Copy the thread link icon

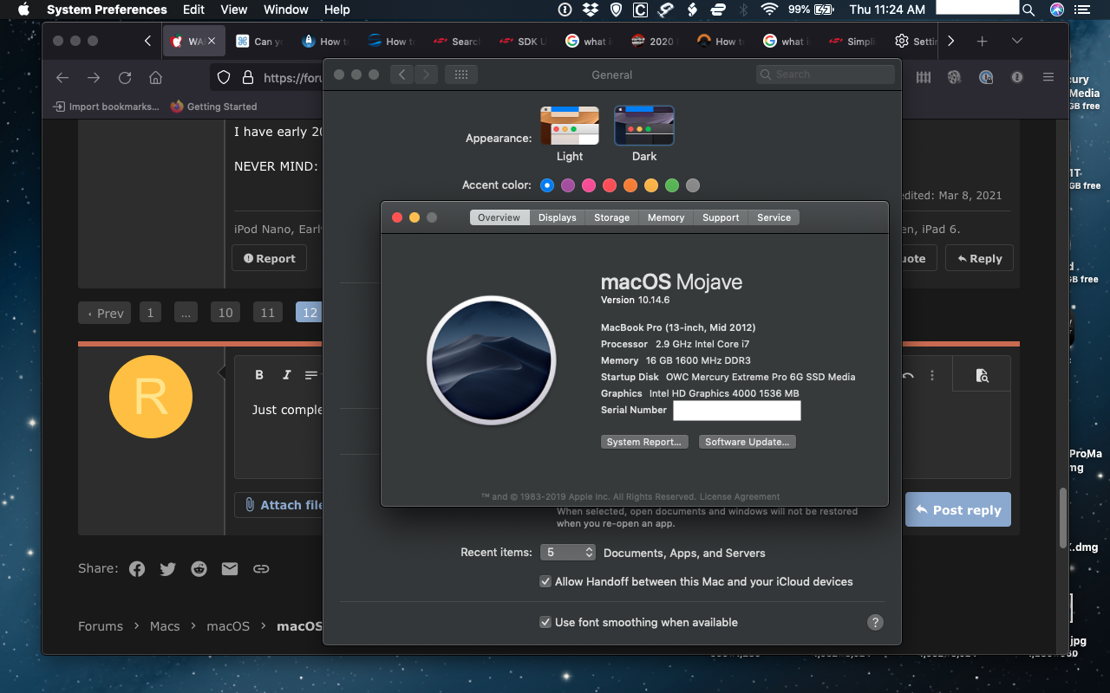click(x=261, y=568)
